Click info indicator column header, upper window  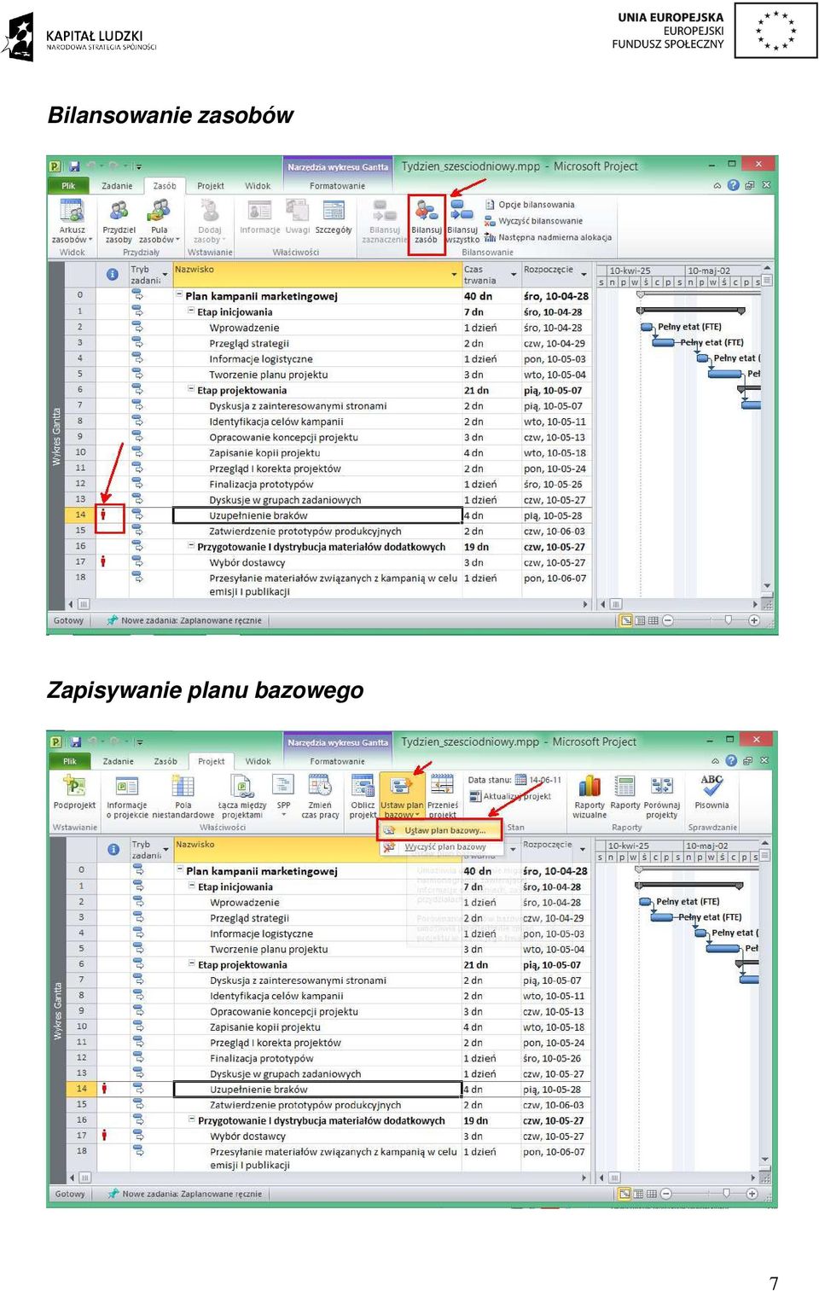point(112,274)
